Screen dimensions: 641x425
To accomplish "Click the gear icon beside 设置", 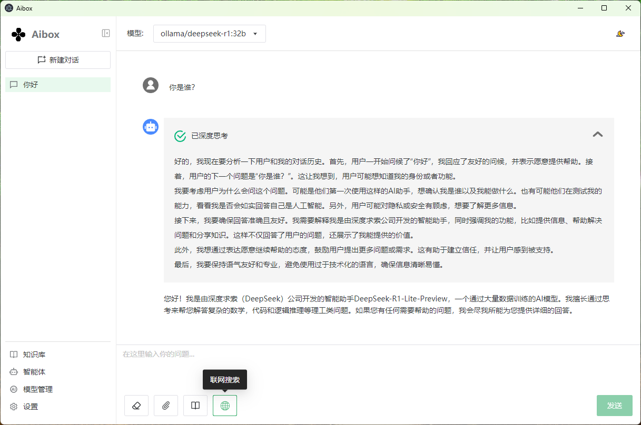I will 14,407.
